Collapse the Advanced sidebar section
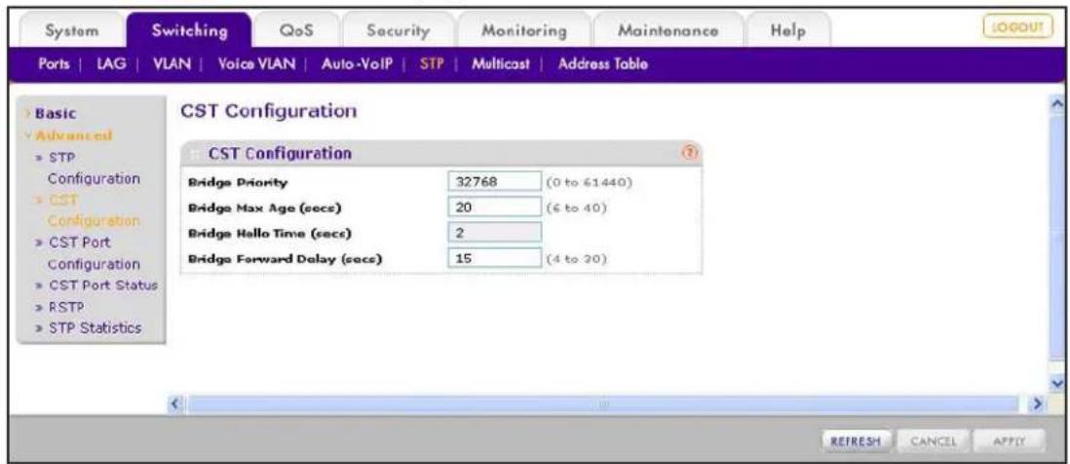Image resolution: width=1070 pixels, height=464 pixels. point(72,135)
